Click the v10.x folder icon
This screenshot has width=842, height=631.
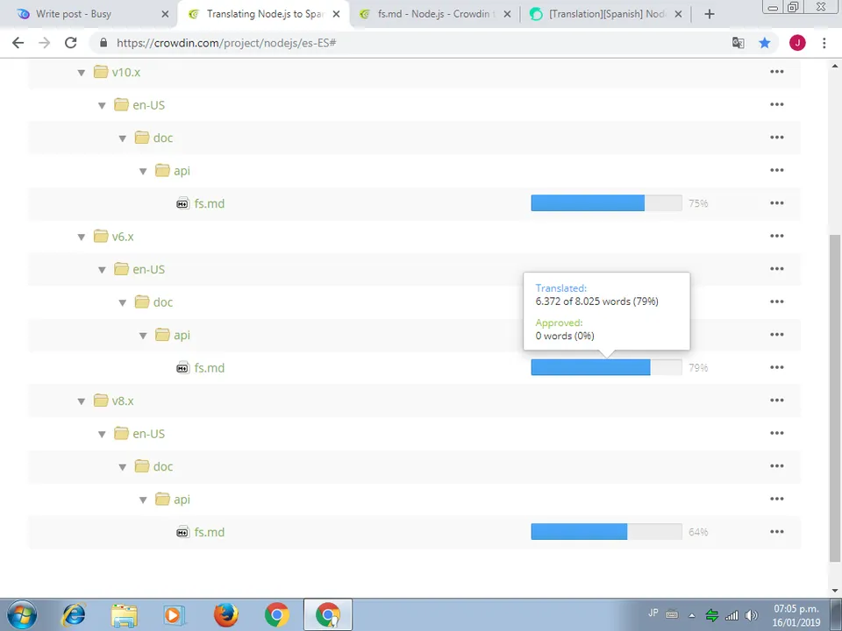(101, 71)
